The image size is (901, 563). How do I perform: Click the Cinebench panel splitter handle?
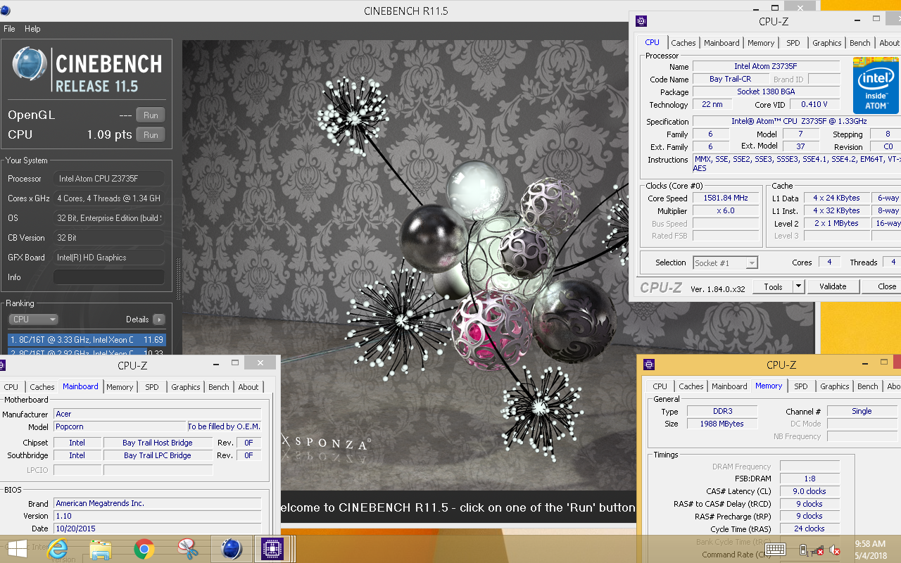click(177, 278)
